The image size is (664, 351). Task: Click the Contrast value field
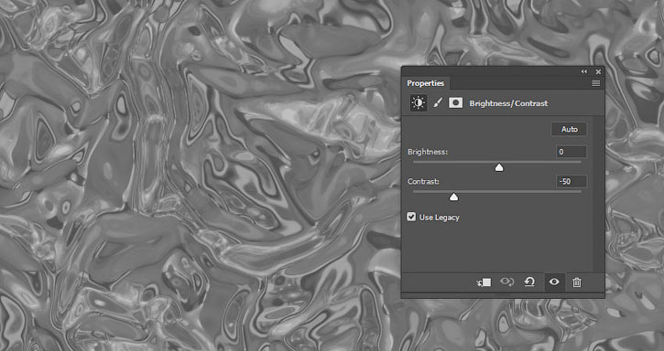pyautogui.click(x=571, y=181)
